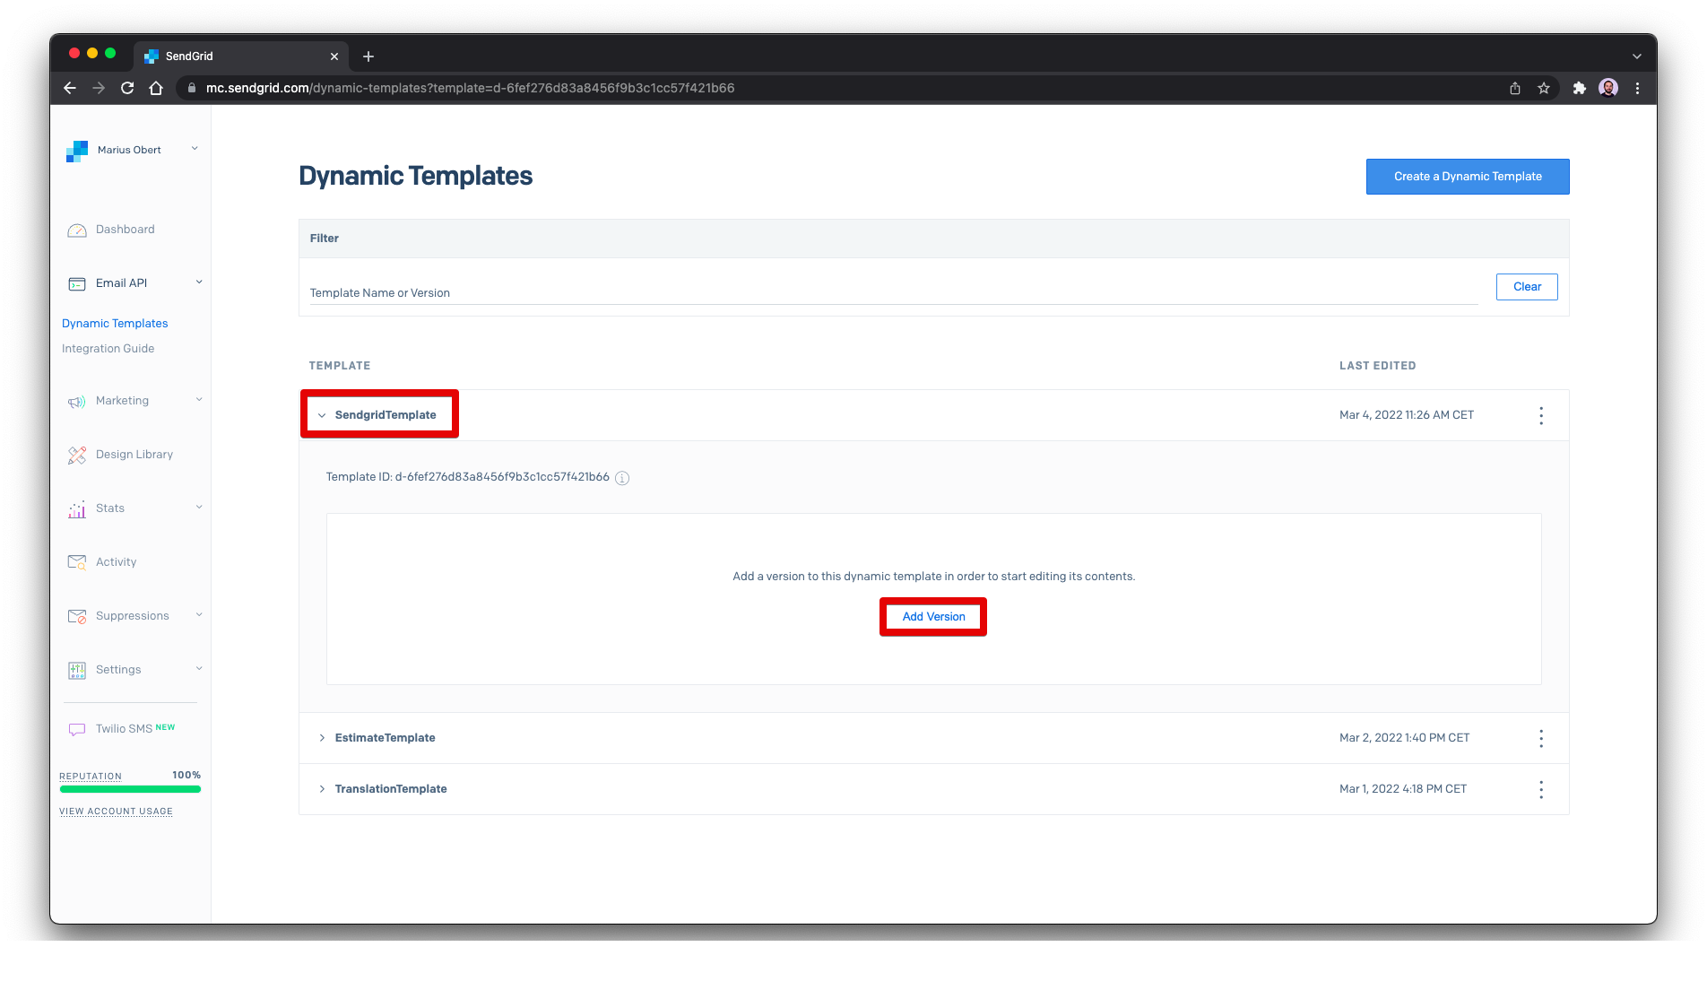This screenshot has width=1707, height=990.
Task: Click 'Mar 4, 2022 11:26 AM CET' date
Action: point(1406,415)
